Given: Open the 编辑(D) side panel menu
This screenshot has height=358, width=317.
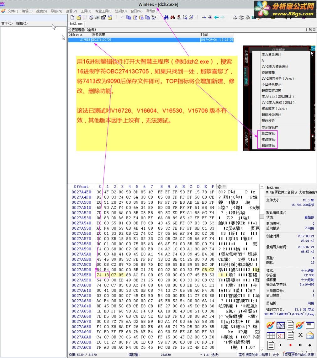Looking at the screenshot, I should 22,24.
